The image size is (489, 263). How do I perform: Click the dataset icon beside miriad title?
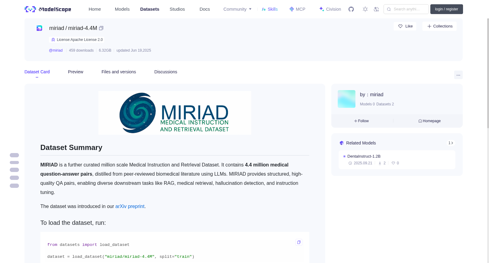[x=39, y=28]
